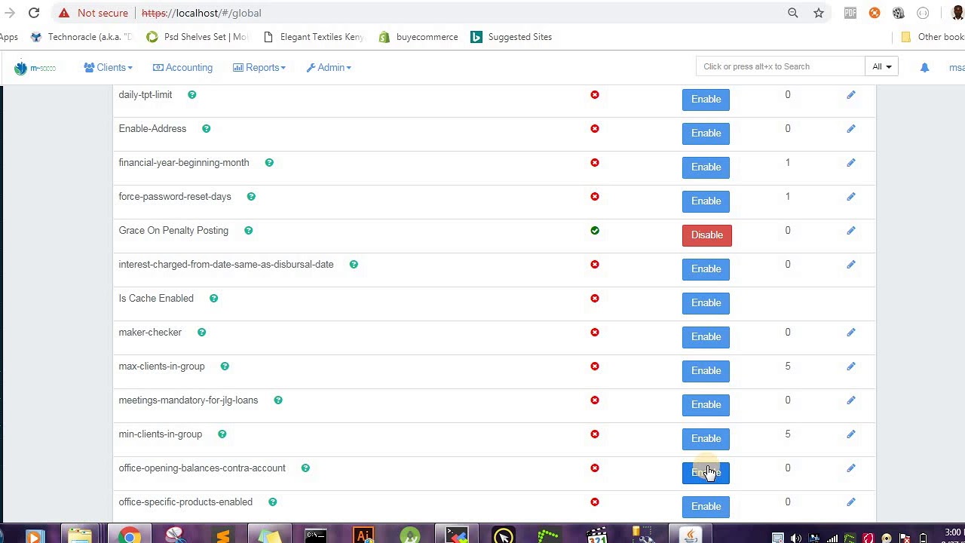Click help icon for Grace On Penalty Posting

tap(248, 231)
